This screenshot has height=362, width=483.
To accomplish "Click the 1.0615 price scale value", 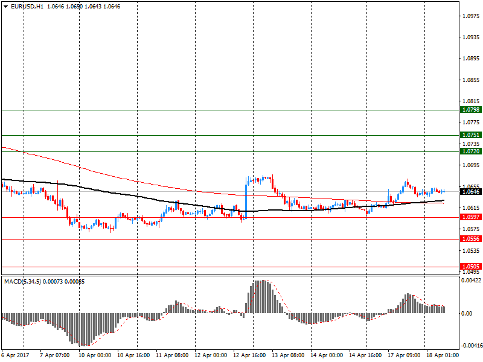I will 472,208.
